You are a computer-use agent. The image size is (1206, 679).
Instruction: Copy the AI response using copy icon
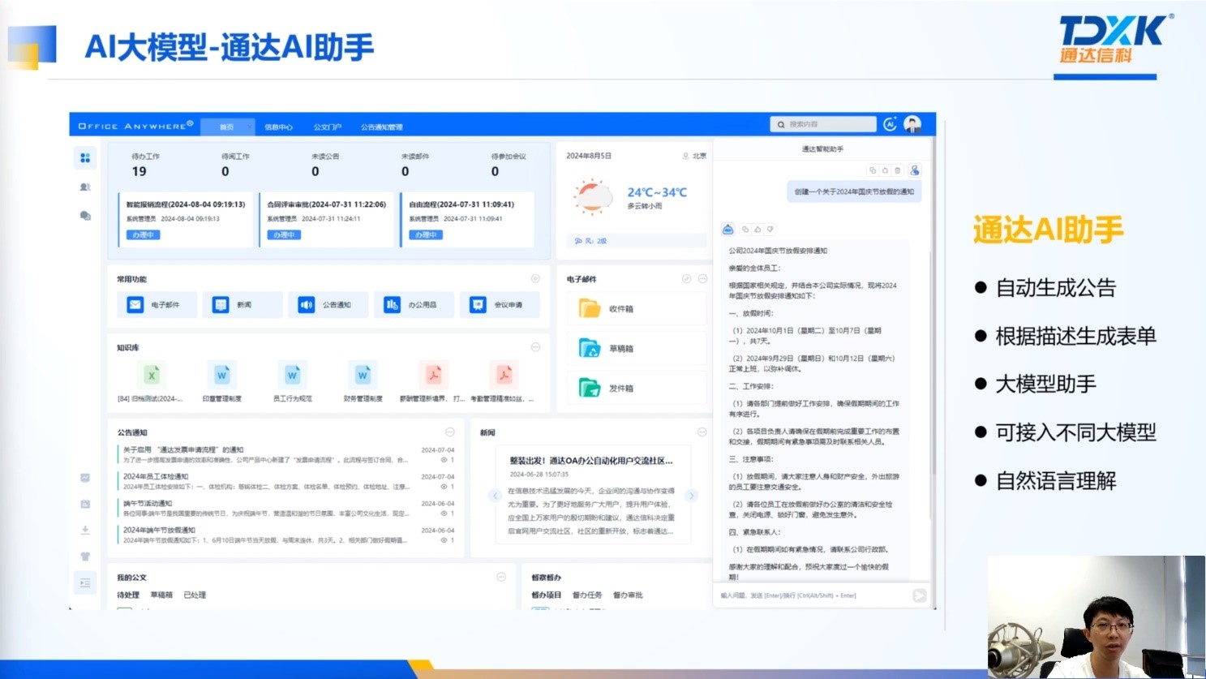(x=745, y=230)
